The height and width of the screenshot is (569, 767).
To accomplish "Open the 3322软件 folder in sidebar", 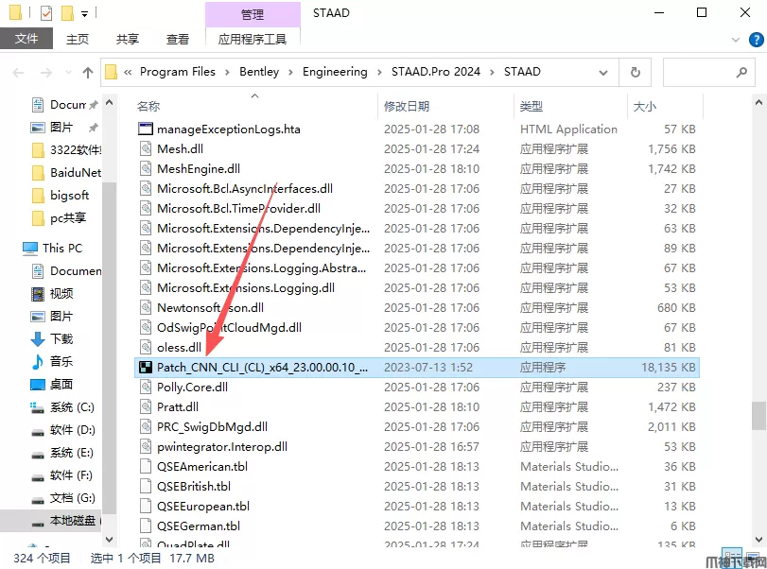I will [76, 149].
